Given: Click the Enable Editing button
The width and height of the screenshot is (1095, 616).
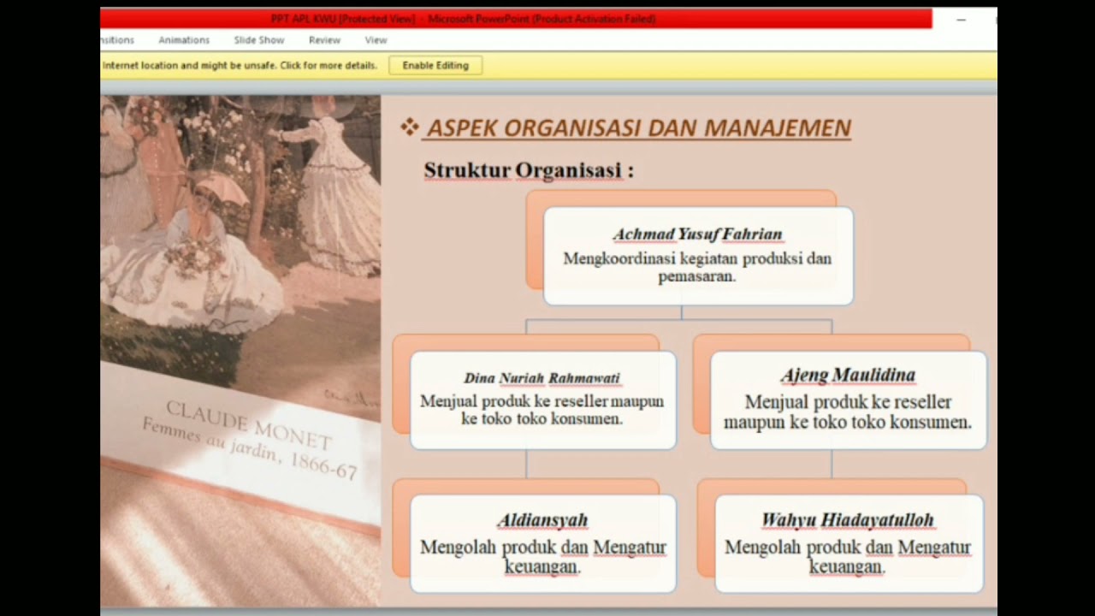Looking at the screenshot, I should pos(435,65).
